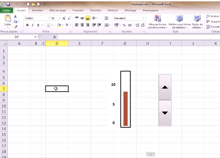The image size is (220, 158).
Task: Select column G header
Action: pos(125,43)
